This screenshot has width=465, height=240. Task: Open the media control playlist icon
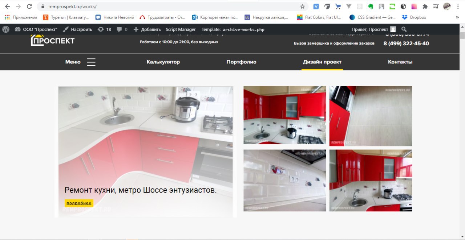point(436,7)
